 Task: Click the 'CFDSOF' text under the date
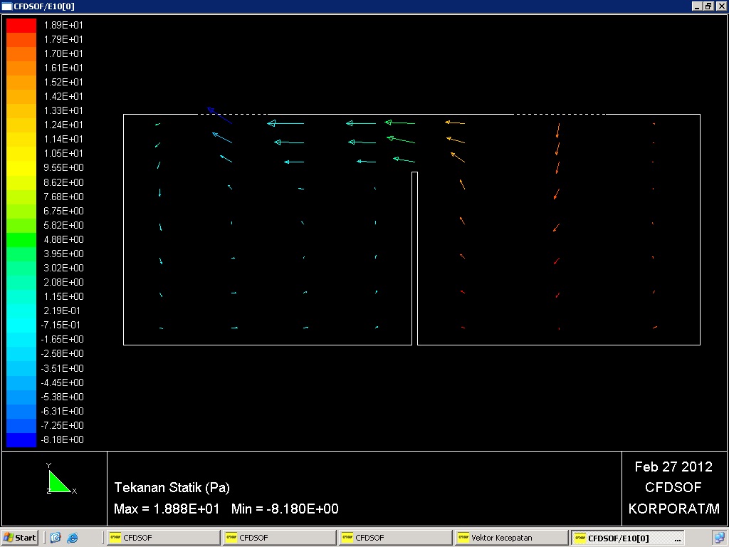tap(673, 487)
